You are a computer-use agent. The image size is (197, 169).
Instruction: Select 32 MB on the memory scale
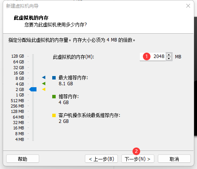(x=18, y=123)
